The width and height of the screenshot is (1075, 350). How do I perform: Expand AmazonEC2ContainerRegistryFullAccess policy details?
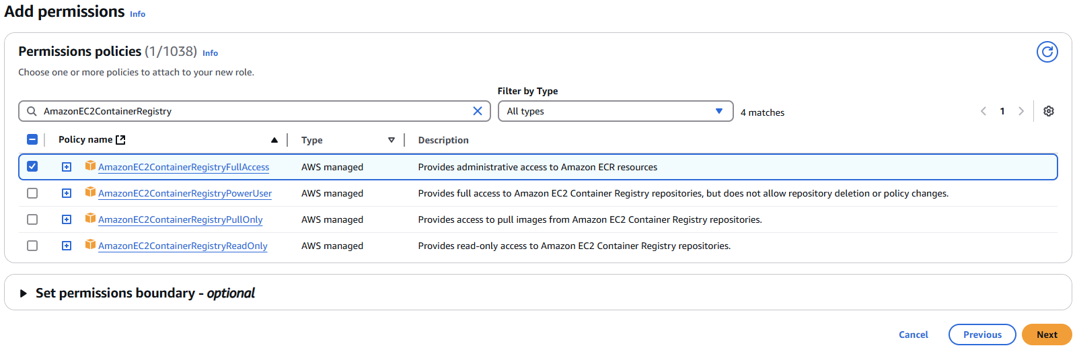point(67,167)
